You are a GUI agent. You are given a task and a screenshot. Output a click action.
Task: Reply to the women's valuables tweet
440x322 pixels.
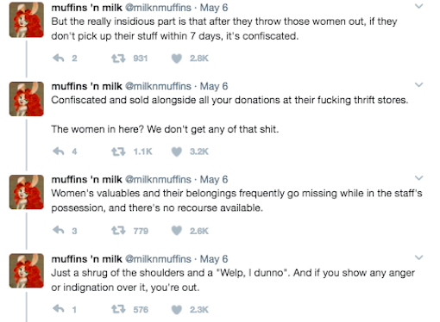pos(59,231)
